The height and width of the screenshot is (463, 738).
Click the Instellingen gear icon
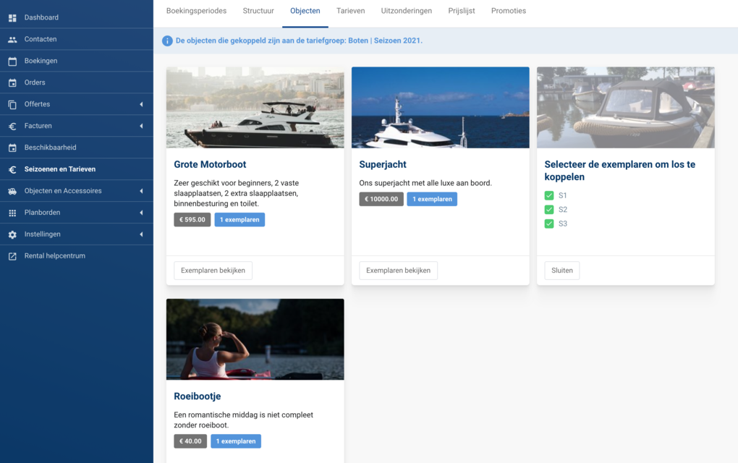(12, 234)
